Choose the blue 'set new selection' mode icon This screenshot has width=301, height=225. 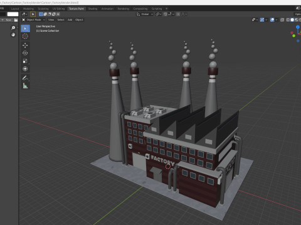pyautogui.click(x=41, y=14)
